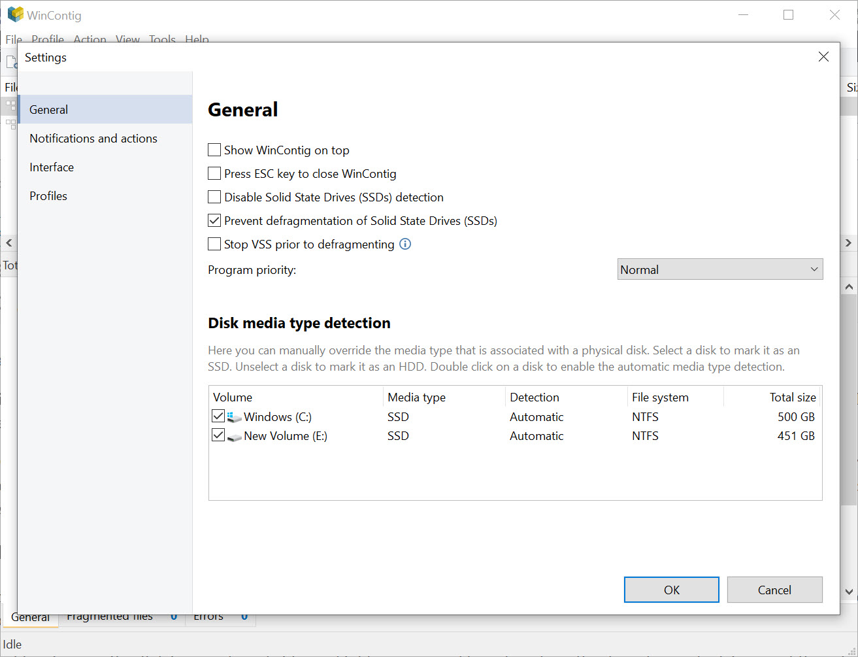
Task: Click the WinContig logo in the title bar
Action: [x=14, y=14]
